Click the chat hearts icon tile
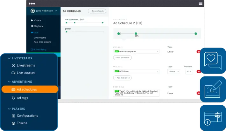Image resolution: width=226 pixels, height=131 pixels. pos(213,61)
